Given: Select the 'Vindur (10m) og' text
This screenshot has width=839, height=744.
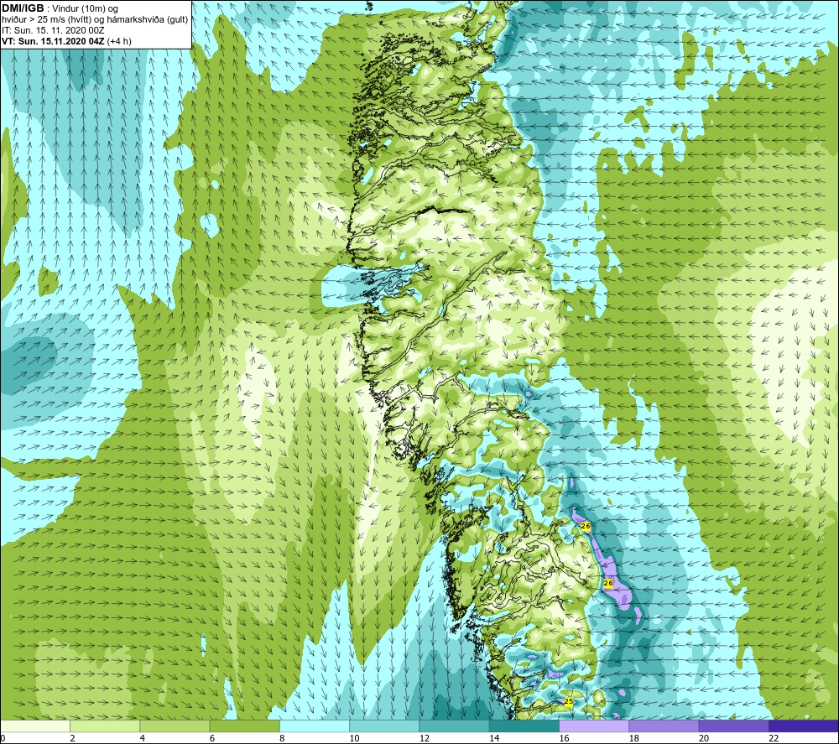Looking at the screenshot, I should click(86, 9).
